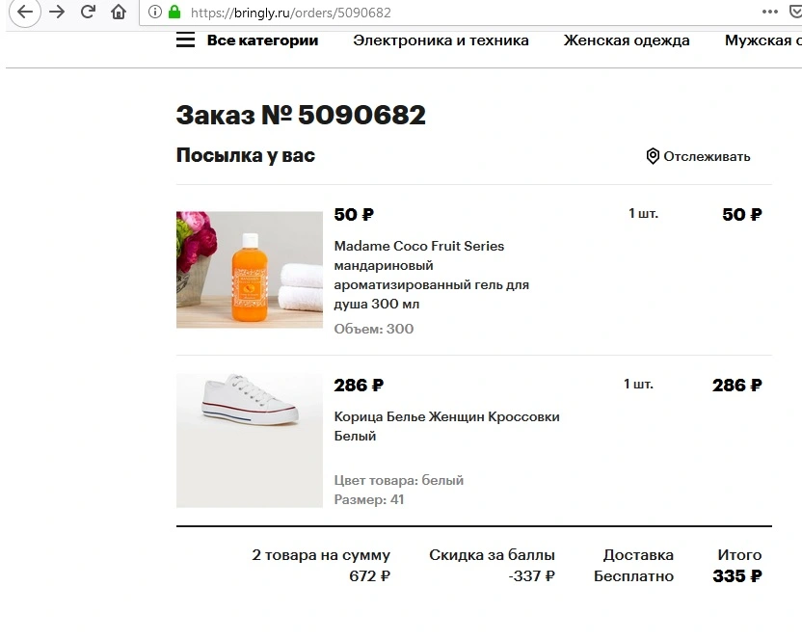Open Электроника и техника category
Image resolution: width=802 pixels, height=640 pixels.
[x=441, y=40]
